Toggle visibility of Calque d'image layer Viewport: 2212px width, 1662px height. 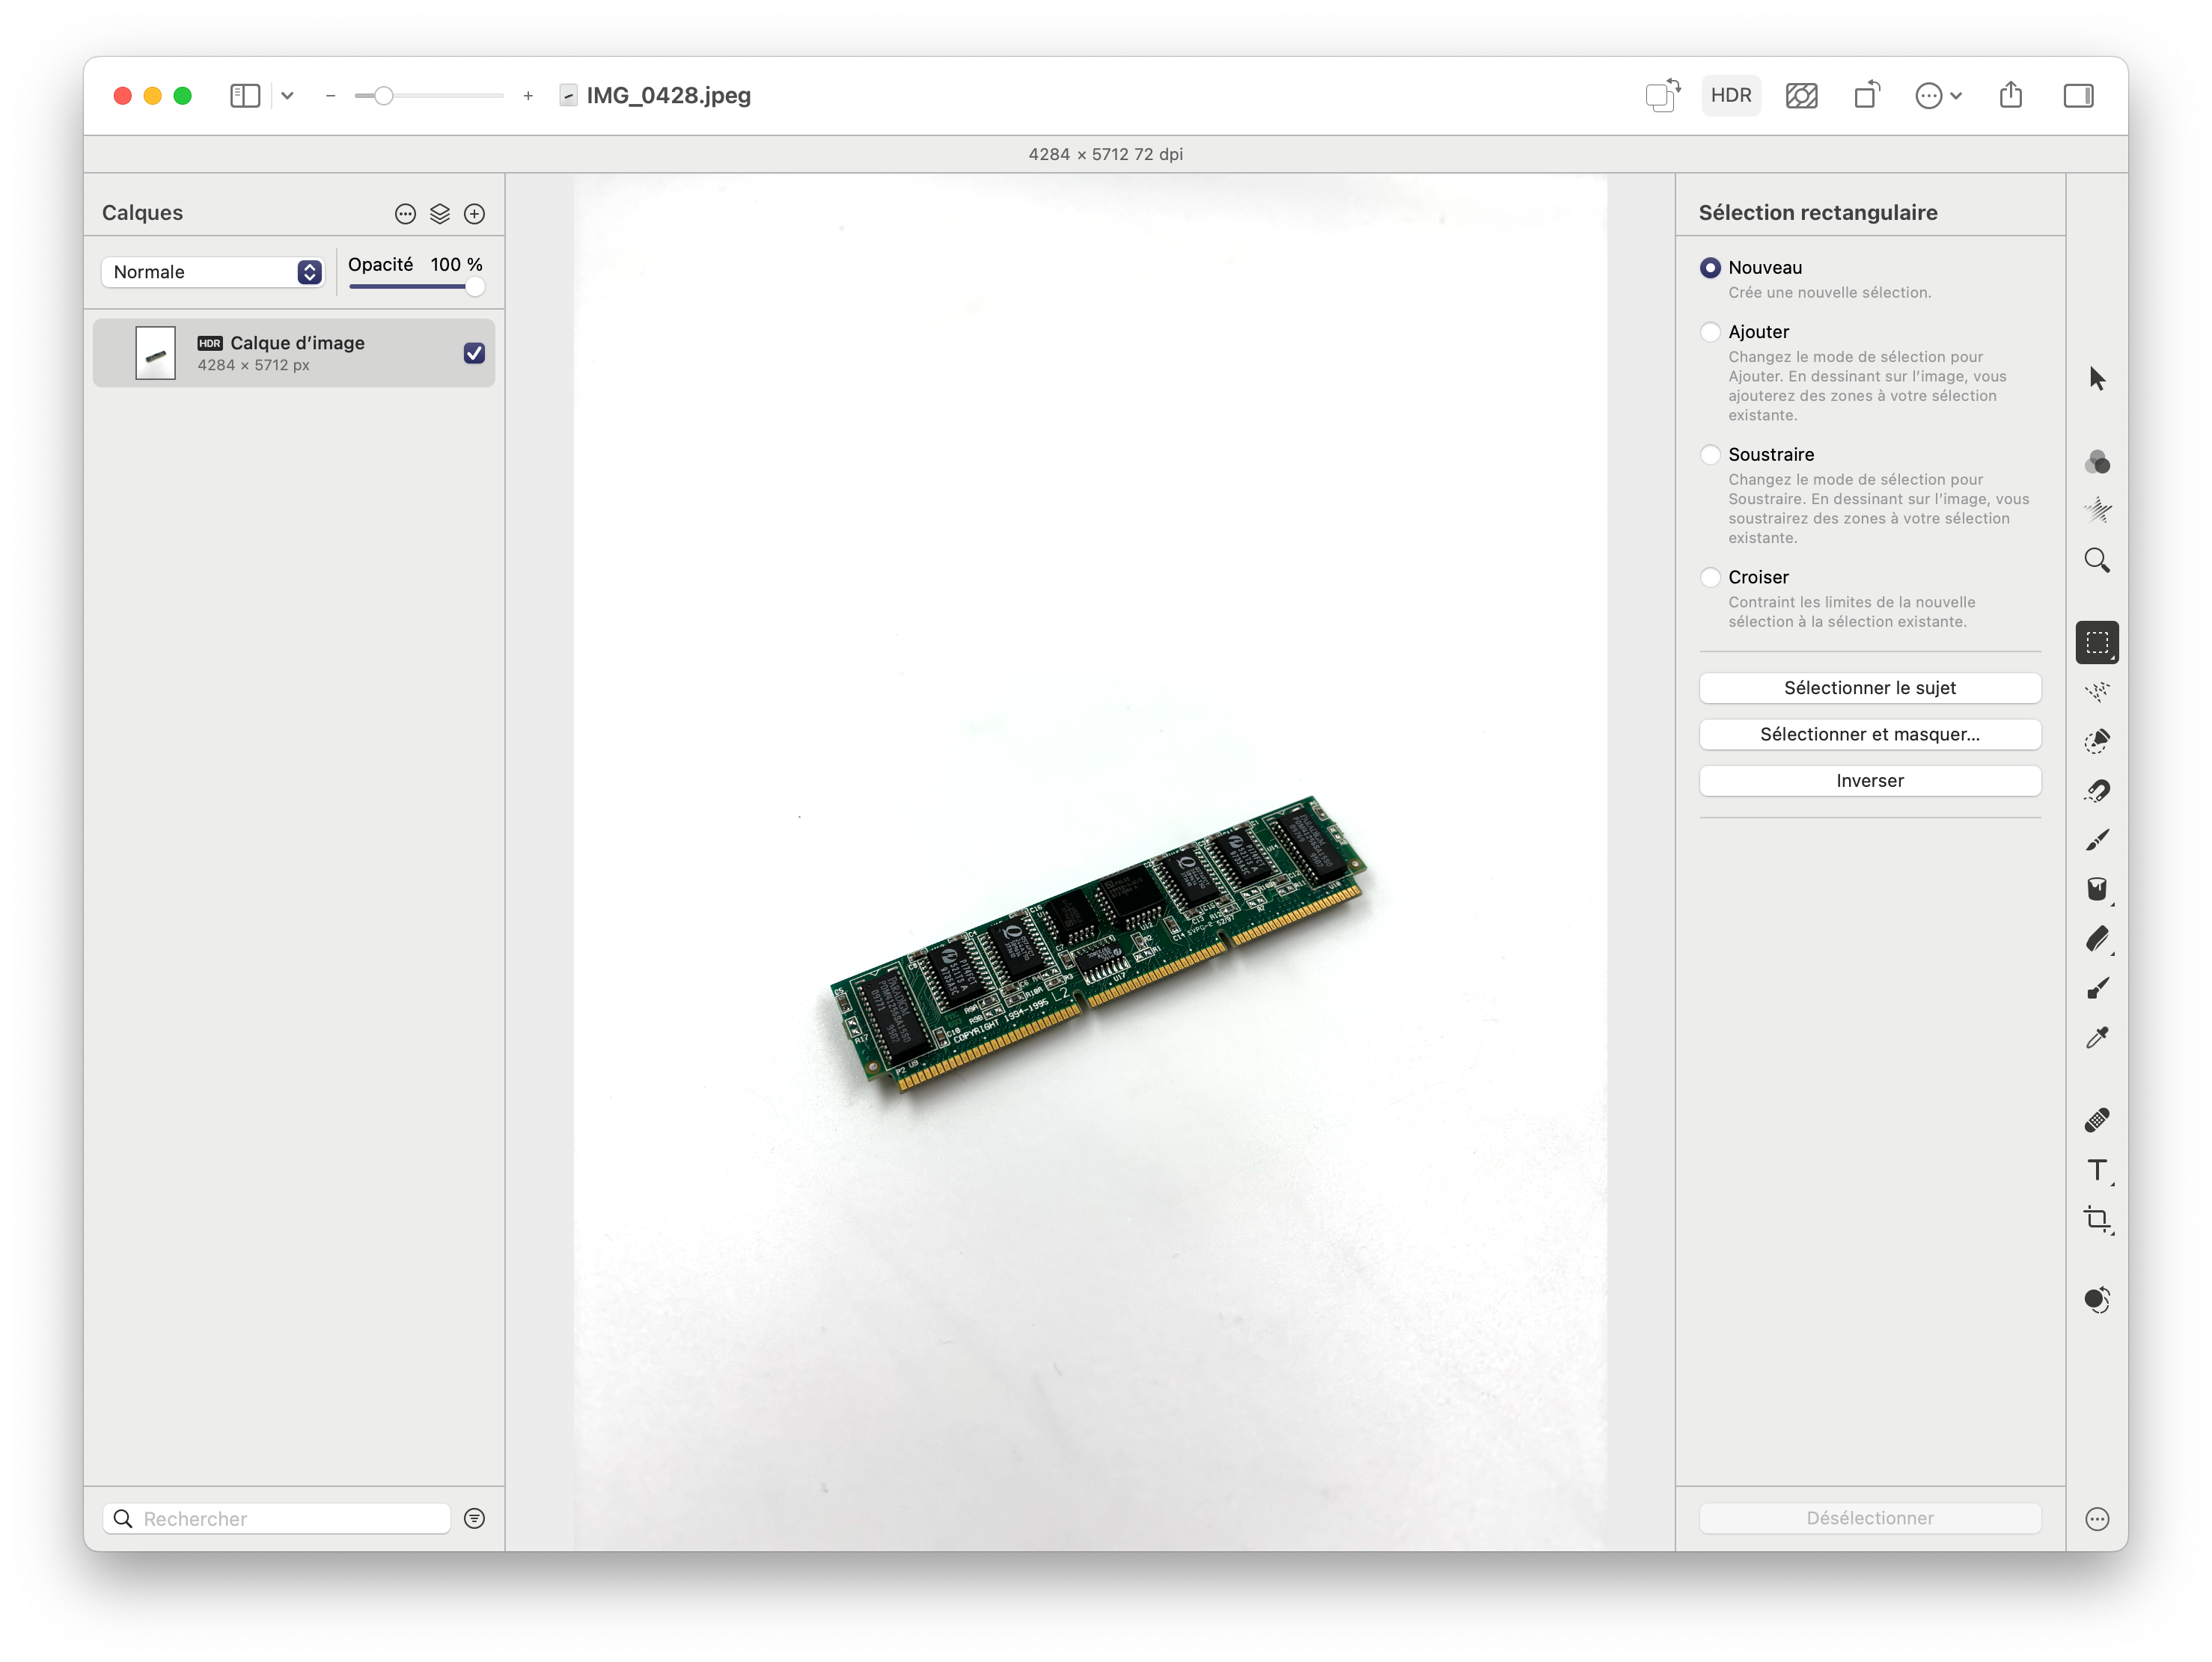pyautogui.click(x=474, y=353)
